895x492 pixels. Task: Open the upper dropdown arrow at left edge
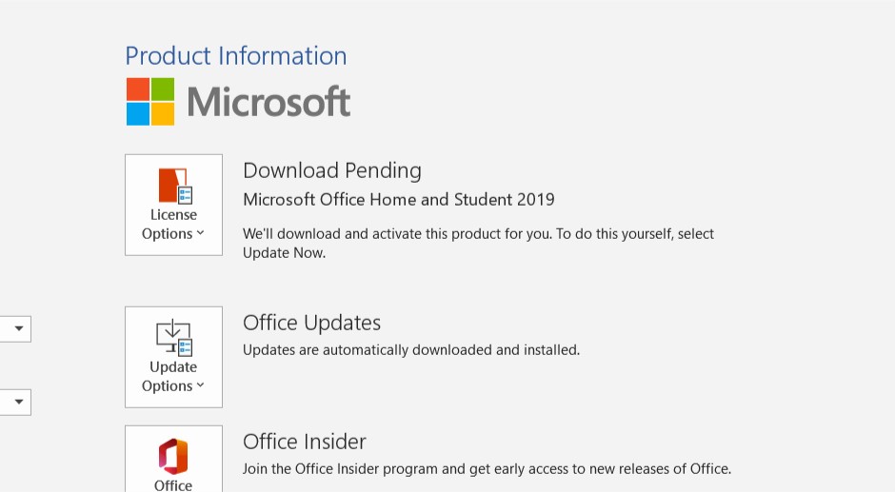click(19, 328)
